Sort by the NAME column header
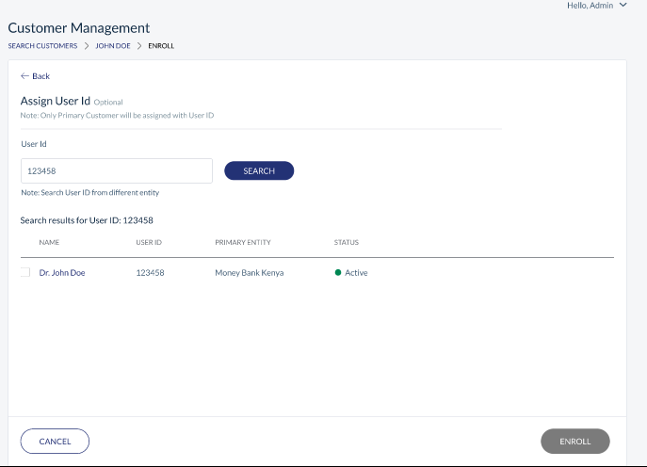Viewport: 647px width, 467px height. point(49,242)
